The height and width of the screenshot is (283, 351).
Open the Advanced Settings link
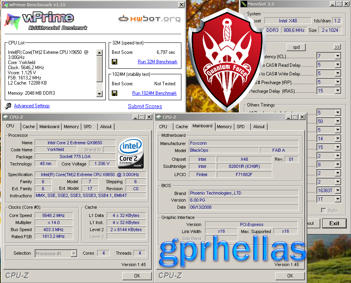(x=32, y=106)
